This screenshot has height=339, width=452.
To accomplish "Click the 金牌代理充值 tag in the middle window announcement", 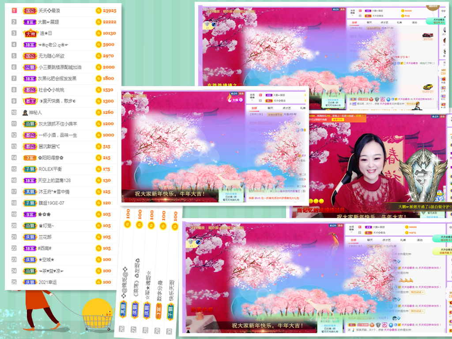I will [275, 114].
